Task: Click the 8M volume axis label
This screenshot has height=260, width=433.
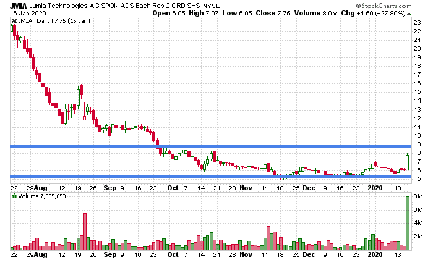Action: tap(418, 196)
